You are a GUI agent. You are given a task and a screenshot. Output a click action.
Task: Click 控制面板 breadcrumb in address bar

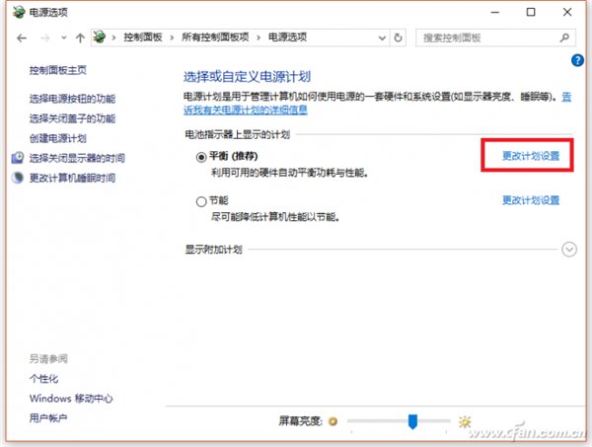pyautogui.click(x=144, y=37)
